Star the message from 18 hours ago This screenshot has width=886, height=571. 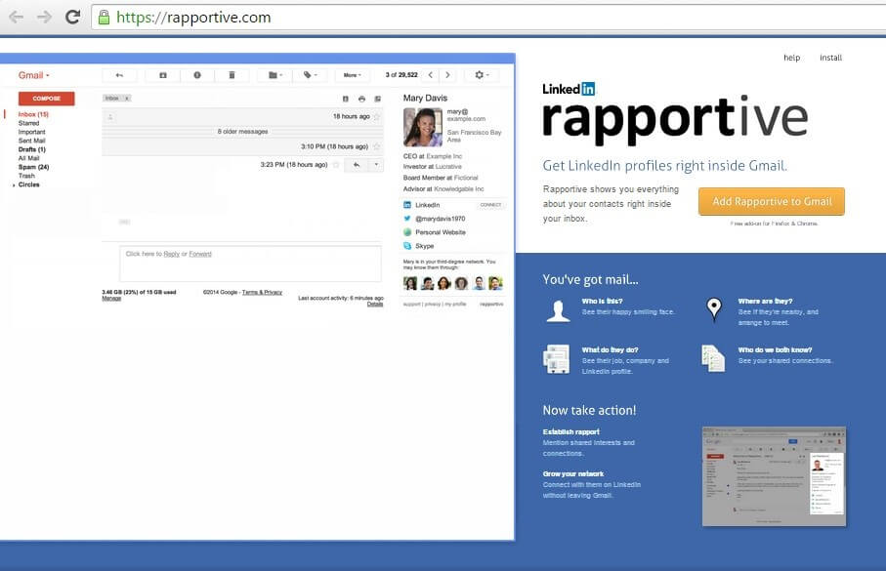point(377,116)
